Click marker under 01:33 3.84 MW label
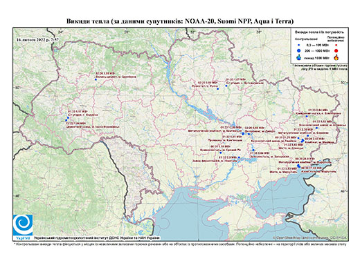Viewport: 360px width, 254px height. (307, 117)
